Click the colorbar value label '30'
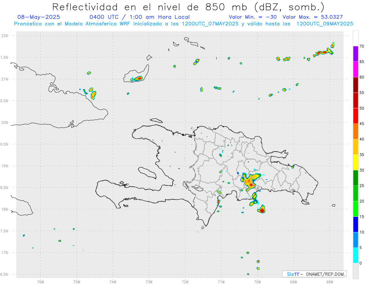370x286 pixels. click(362, 170)
